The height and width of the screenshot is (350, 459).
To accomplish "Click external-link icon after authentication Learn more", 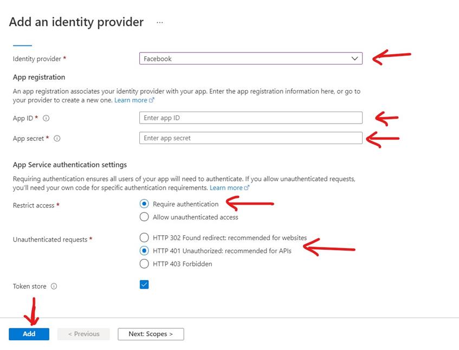I will [x=246, y=187].
